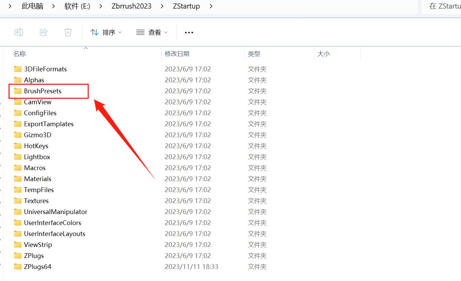Select the Materials folder icon

[x=18, y=179]
